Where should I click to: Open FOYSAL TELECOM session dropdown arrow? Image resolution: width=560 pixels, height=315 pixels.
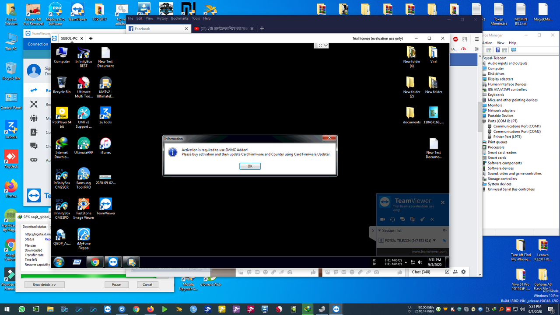tap(434, 241)
